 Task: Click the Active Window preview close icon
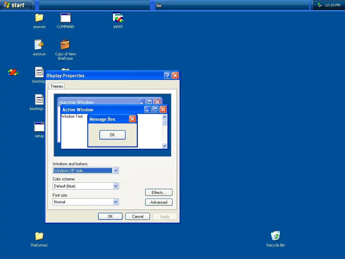point(163,110)
